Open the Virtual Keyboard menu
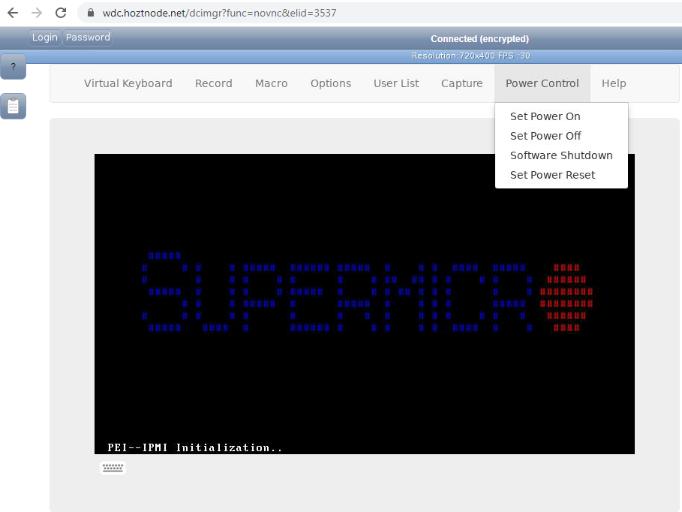Screen dimensions: 682x512 pyautogui.click(x=128, y=83)
